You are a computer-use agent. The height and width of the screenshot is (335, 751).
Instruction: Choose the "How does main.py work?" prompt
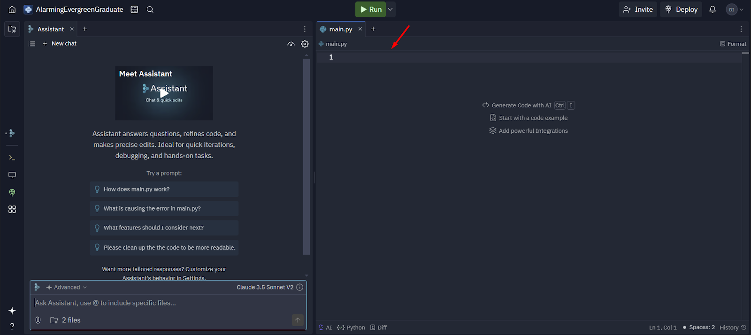coord(164,190)
